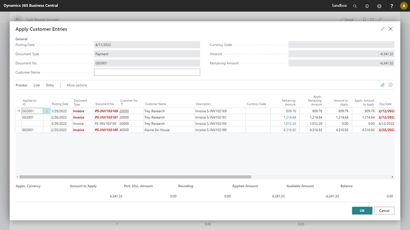Show More options
The width and height of the screenshot is (410, 230).
coord(77,85)
